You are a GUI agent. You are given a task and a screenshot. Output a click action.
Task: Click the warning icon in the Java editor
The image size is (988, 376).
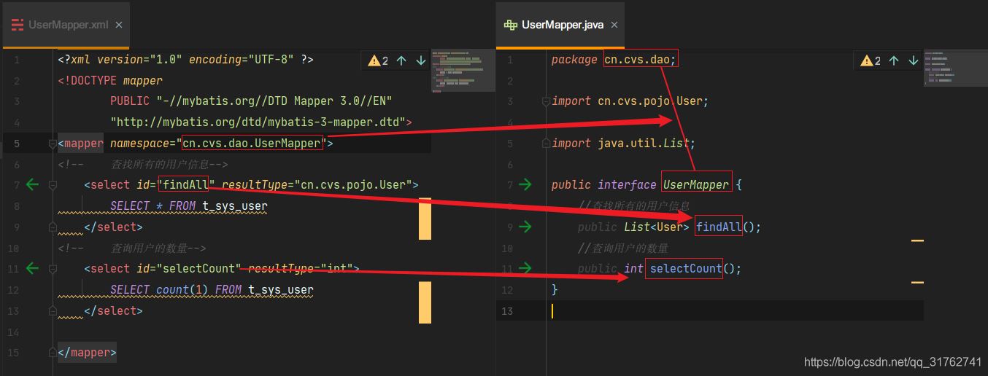[x=867, y=60]
